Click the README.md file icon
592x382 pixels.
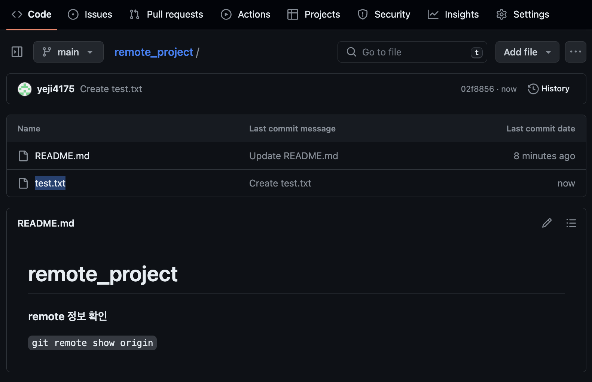coord(23,156)
